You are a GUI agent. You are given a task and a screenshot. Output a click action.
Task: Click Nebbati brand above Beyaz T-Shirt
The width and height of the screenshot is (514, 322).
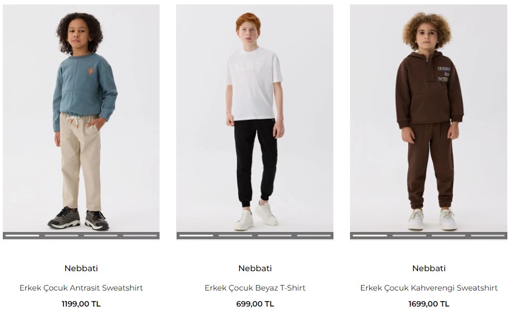coord(255,268)
